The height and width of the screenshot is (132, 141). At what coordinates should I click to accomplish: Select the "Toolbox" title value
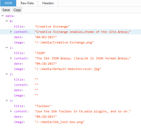pyautogui.click(x=43, y=106)
